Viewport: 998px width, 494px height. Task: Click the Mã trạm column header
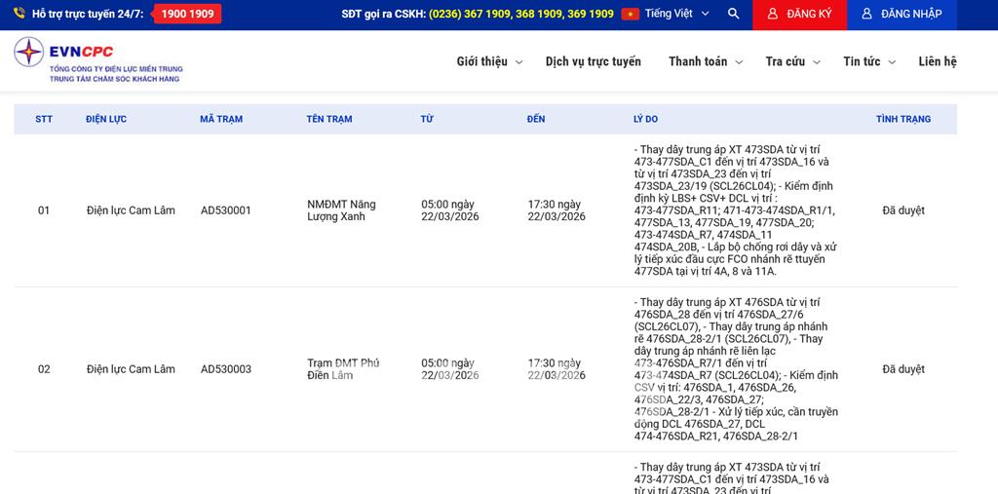221,119
